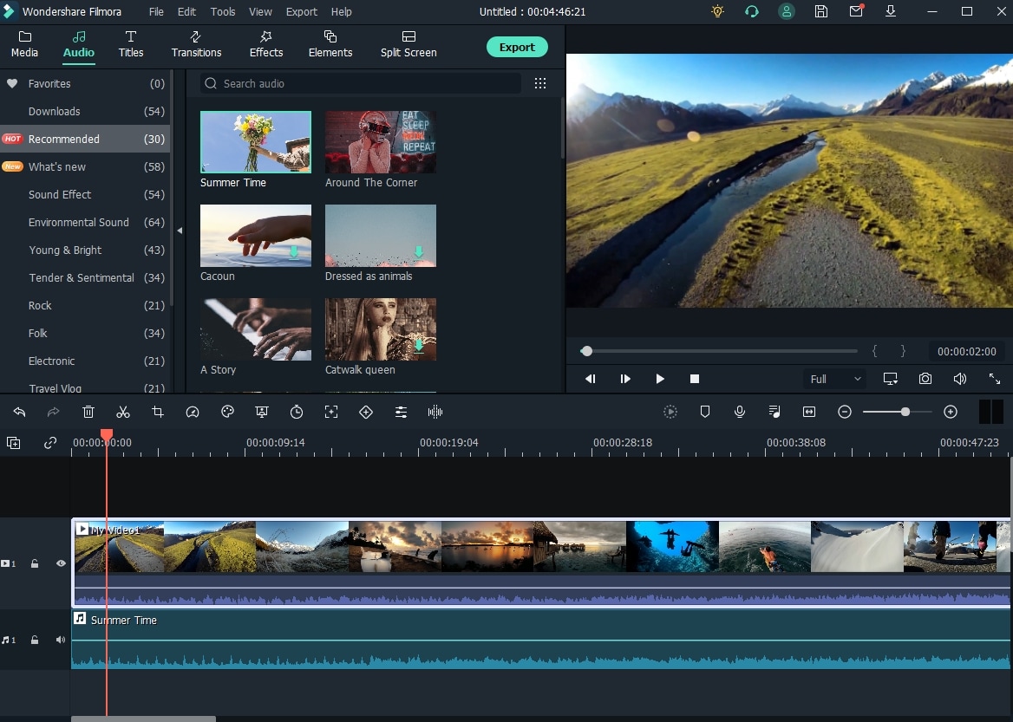Collapse the audio category sidebar arrow
The image size is (1013, 722).
180,231
